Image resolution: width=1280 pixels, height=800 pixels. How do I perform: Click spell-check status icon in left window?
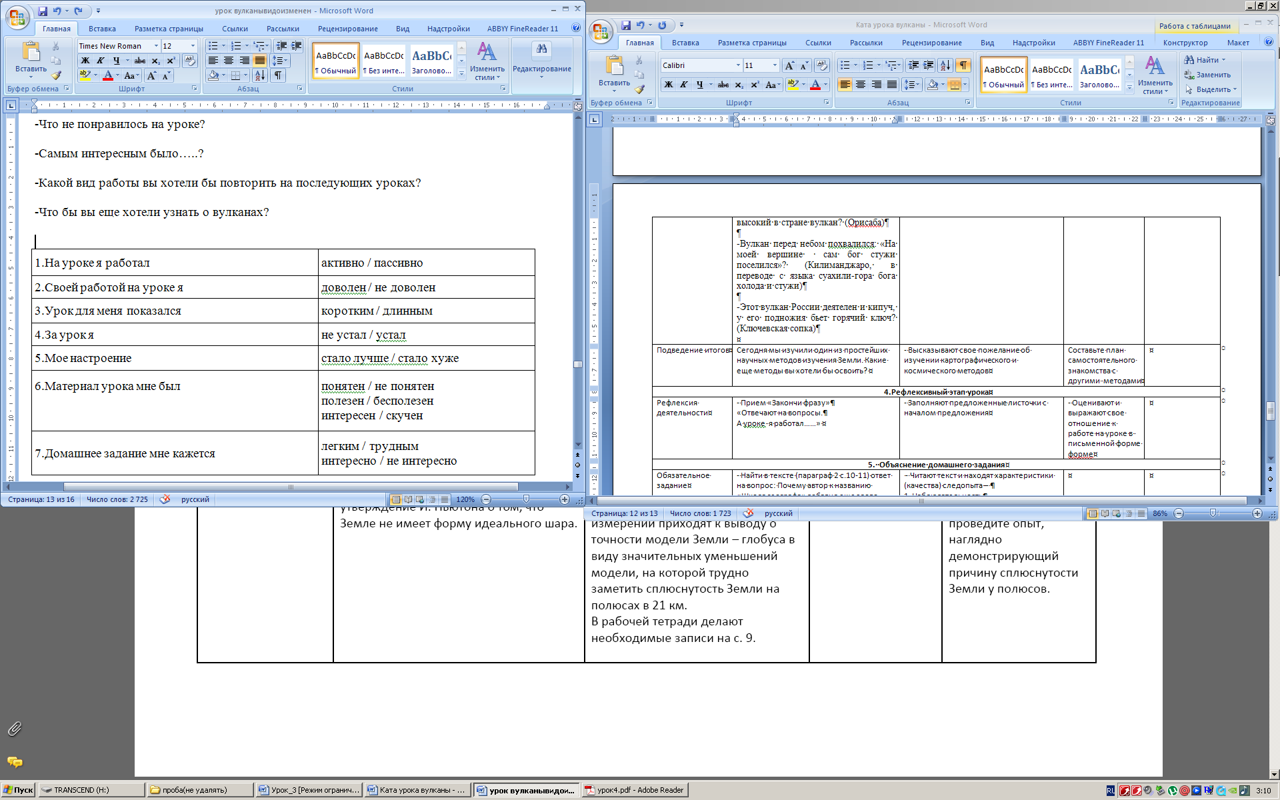click(x=165, y=499)
